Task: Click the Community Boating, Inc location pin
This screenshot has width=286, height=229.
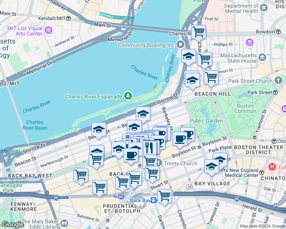Action: (180, 45)
